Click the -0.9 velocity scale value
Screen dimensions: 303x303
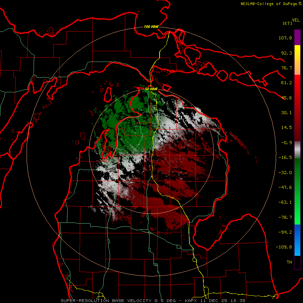click(x=287, y=143)
